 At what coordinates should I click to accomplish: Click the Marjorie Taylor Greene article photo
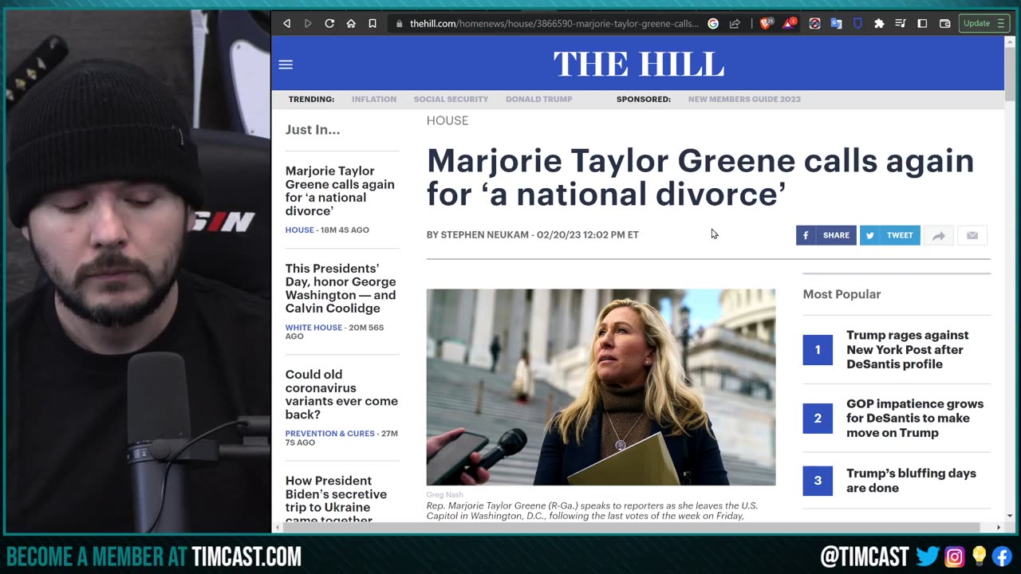pyautogui.click(x=601, y=387)
